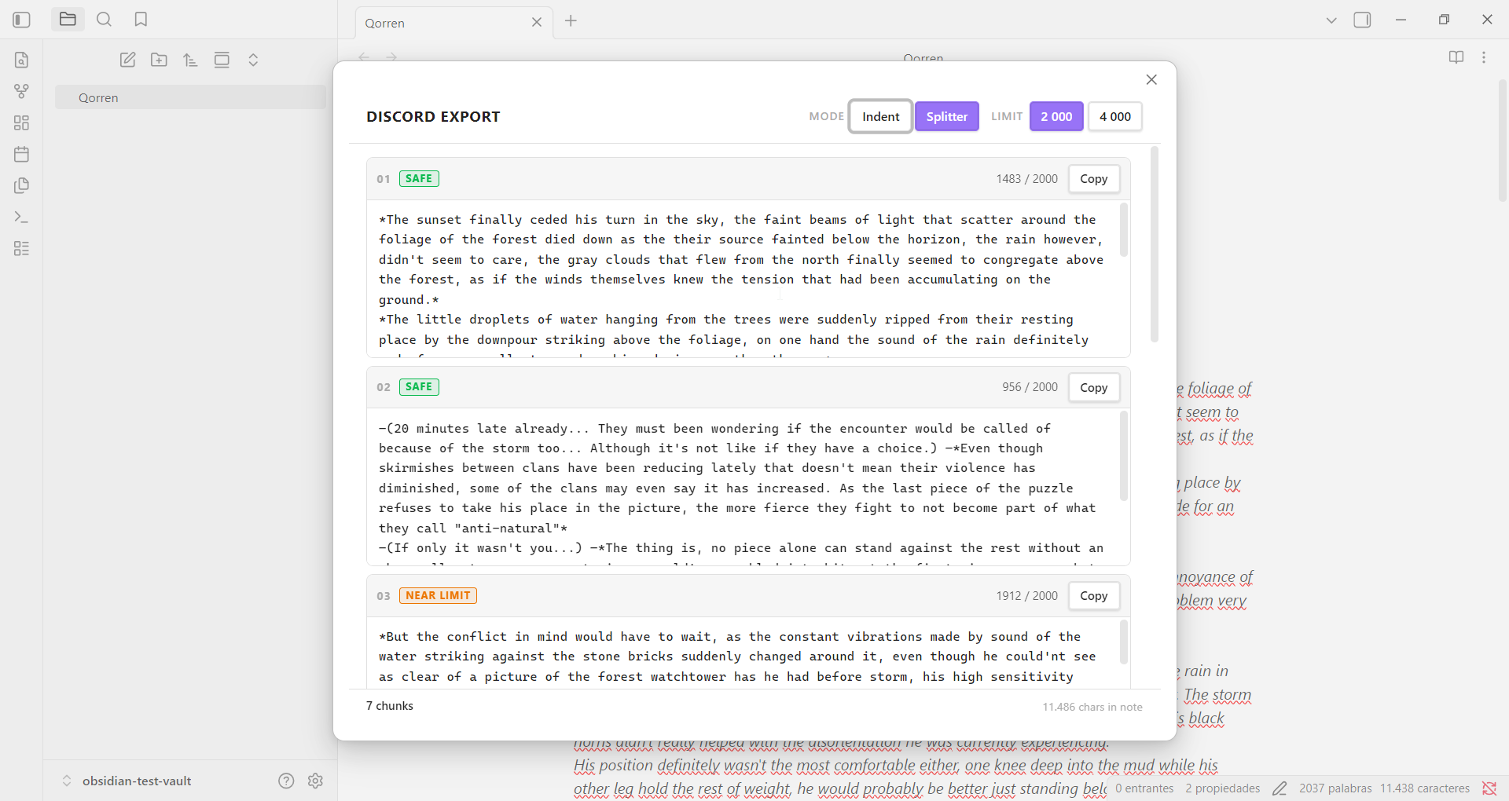Copy chunk 02 text

pyautogui.click(x=1093, y=387)
